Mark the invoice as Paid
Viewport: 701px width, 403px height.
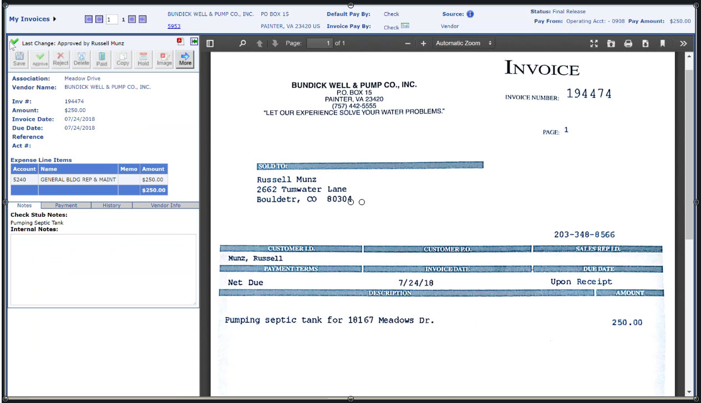(102, 59)
